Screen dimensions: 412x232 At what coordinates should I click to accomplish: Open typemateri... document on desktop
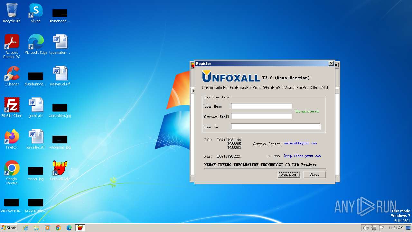[x=60, y=44]
